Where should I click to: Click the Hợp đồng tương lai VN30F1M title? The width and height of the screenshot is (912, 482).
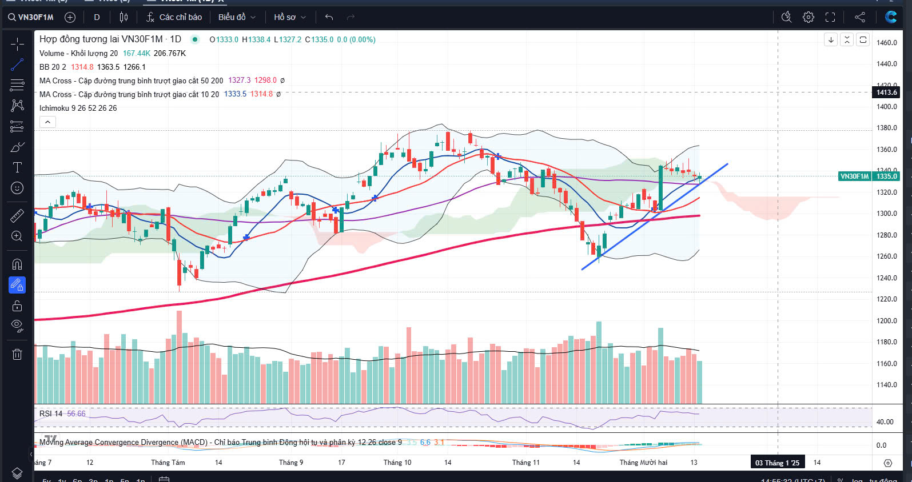click(x=110, y=39)
